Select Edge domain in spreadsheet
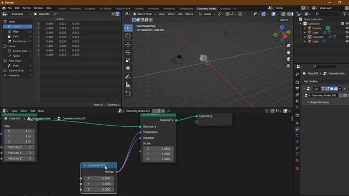 17,32
